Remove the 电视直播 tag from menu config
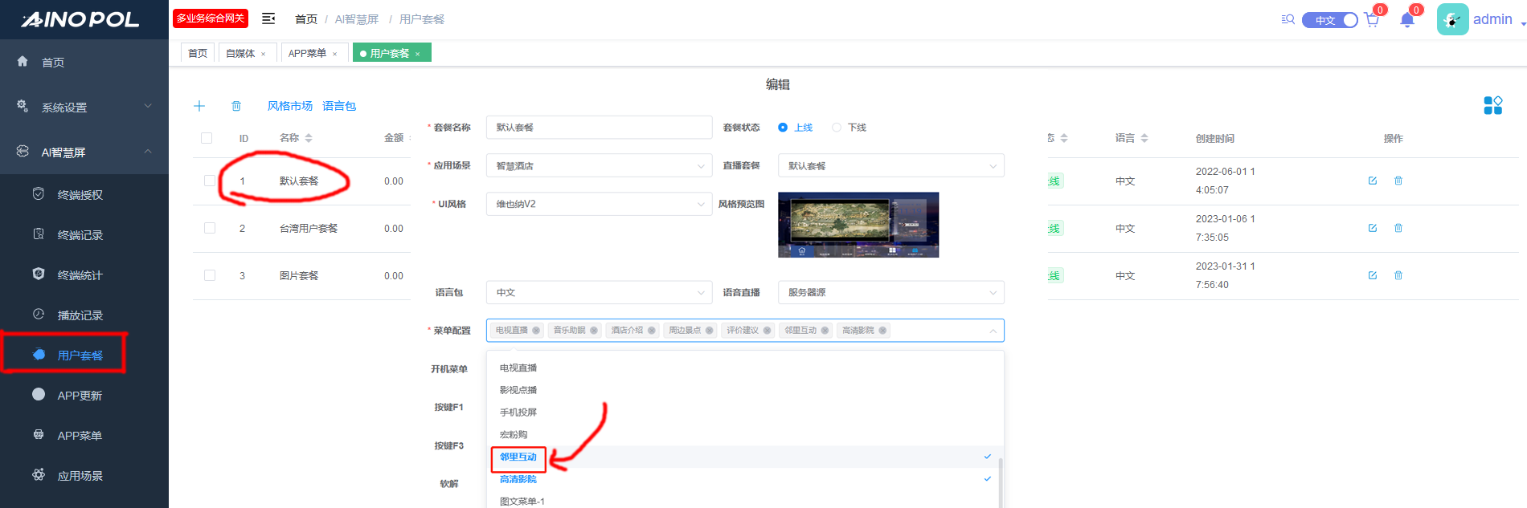This screenshot has width=1527, height=508. [536, 331]
